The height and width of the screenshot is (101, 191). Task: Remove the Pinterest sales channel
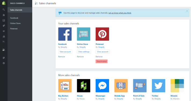click(99, 57)
